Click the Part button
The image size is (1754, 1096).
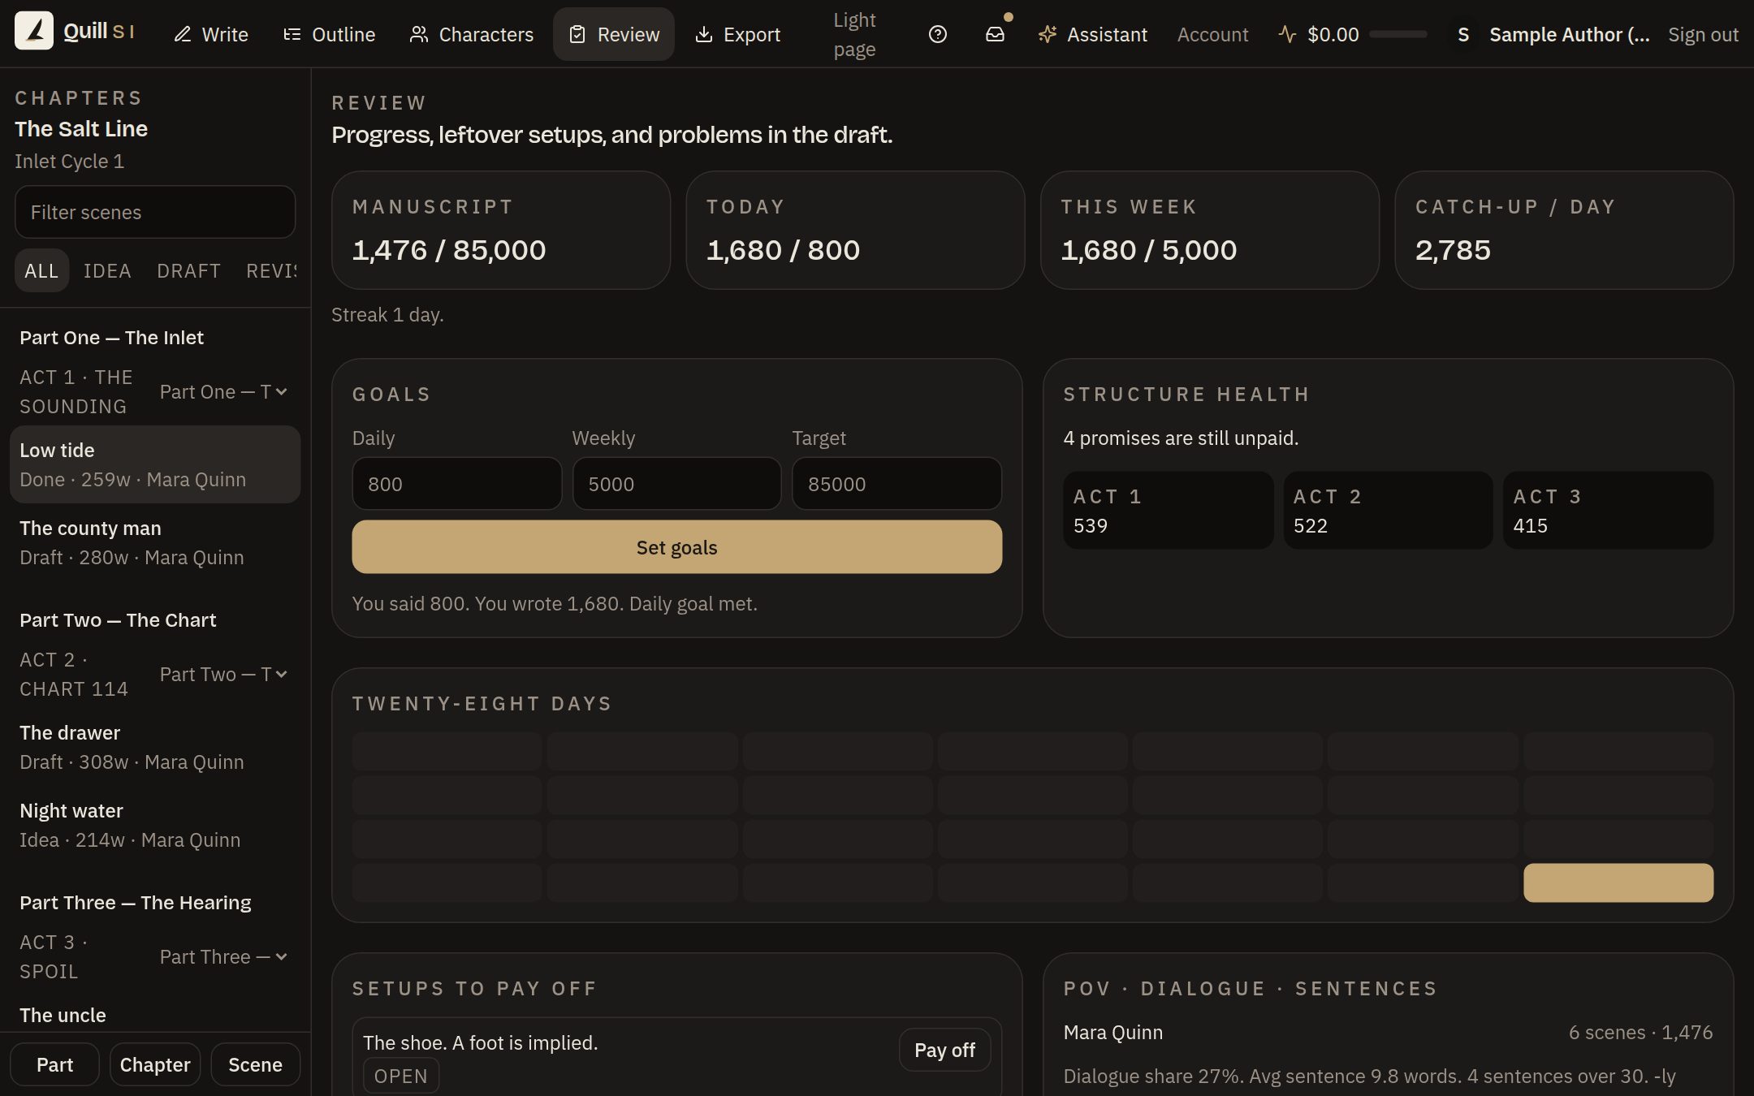[x=54, y=1064]
